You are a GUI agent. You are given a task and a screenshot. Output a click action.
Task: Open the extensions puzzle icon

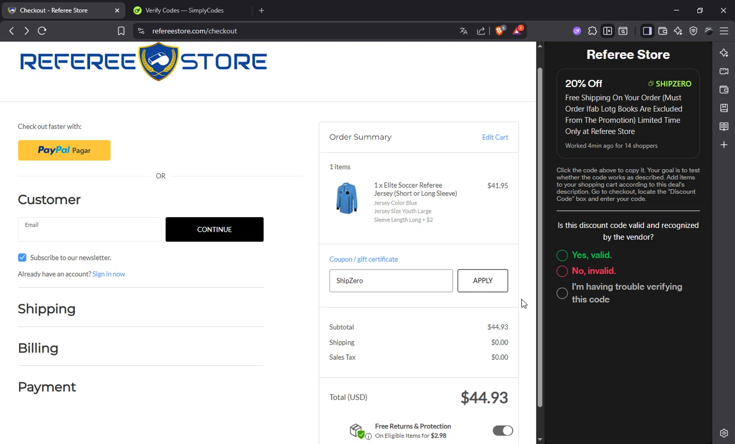click(592, 31)
